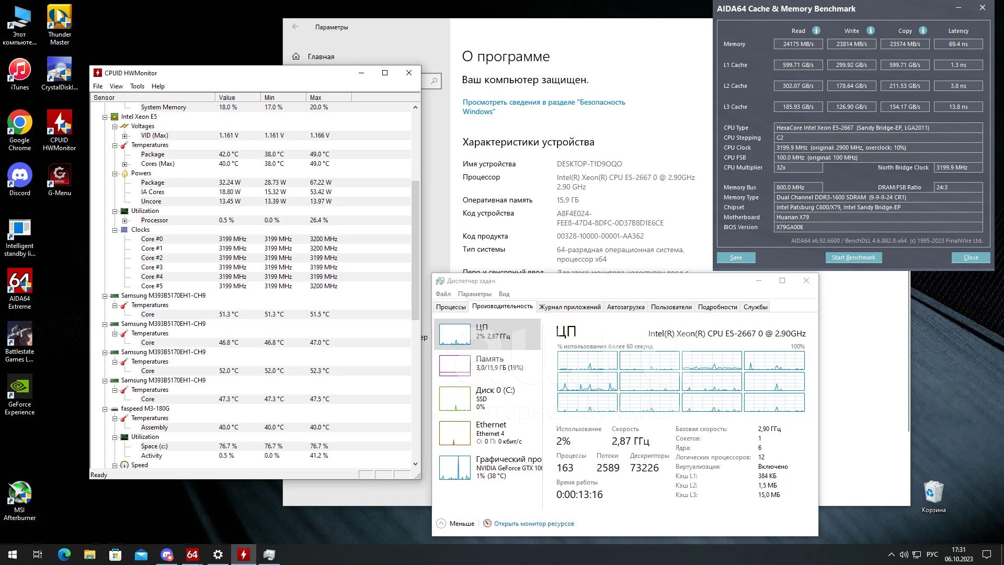Switch to HWMonitor taskbar button
Screen dimensions: 1004x565
244,555
